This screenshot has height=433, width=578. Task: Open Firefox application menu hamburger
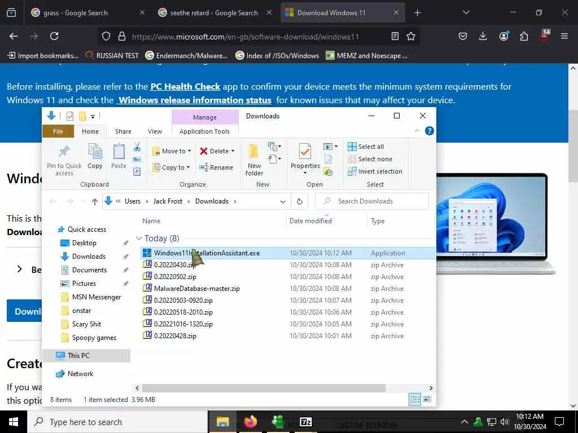[564, 36]
